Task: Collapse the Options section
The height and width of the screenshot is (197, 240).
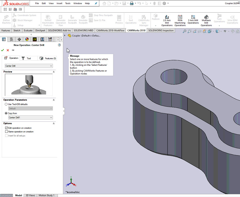Action: coord(54,124)
